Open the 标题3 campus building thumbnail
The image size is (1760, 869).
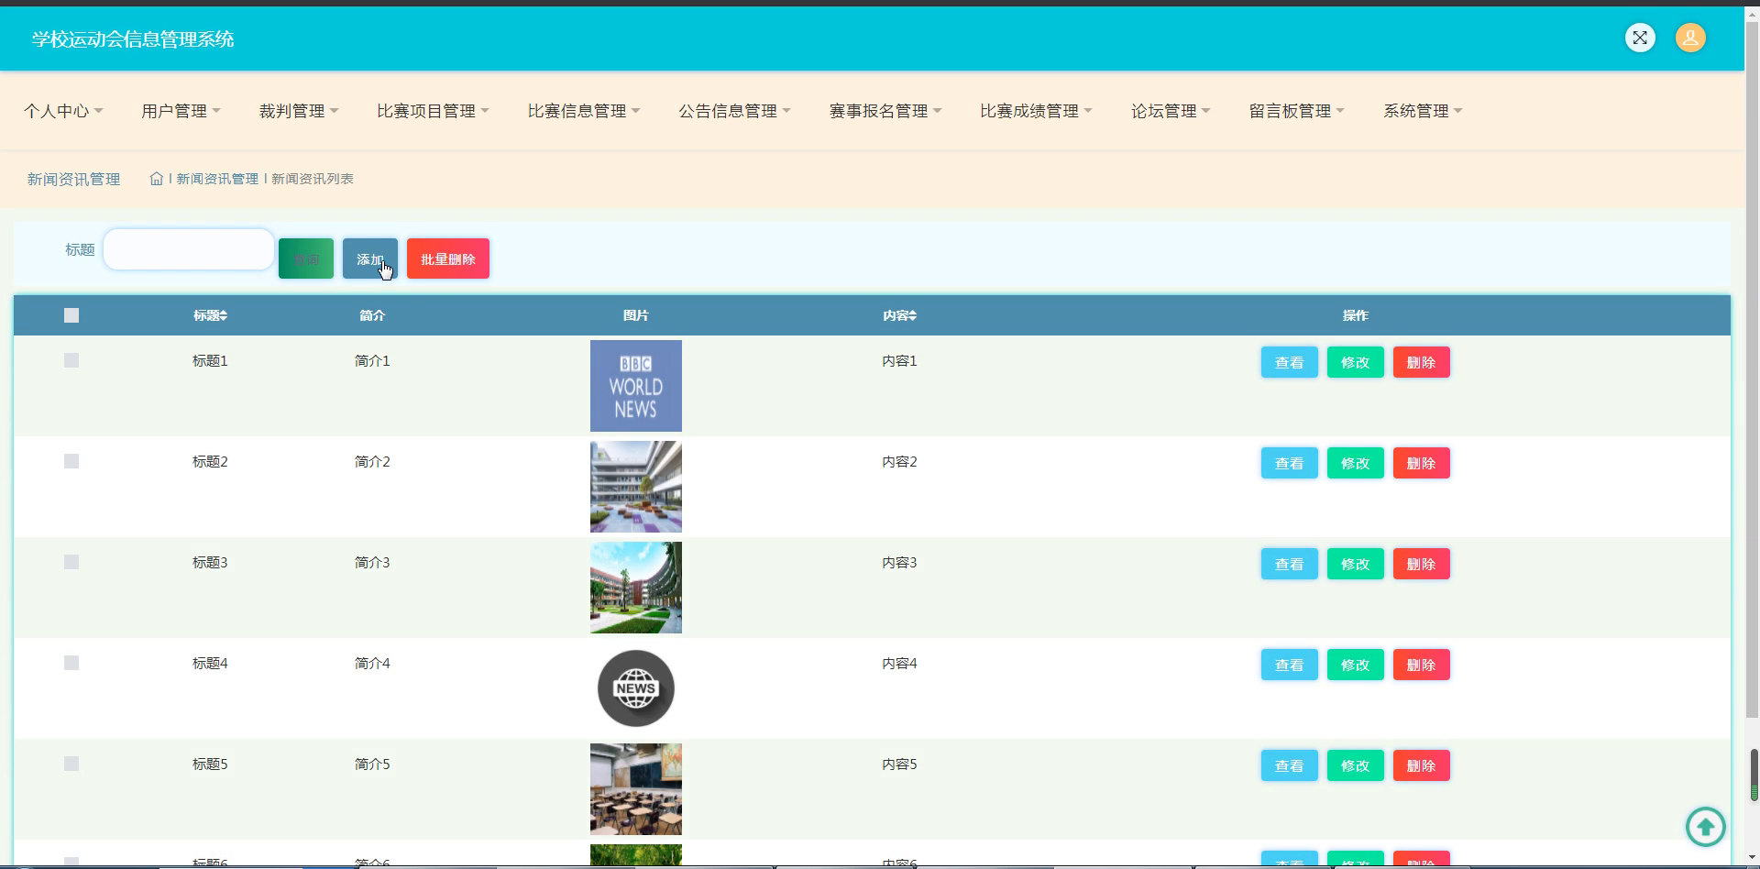pos(636,588)
